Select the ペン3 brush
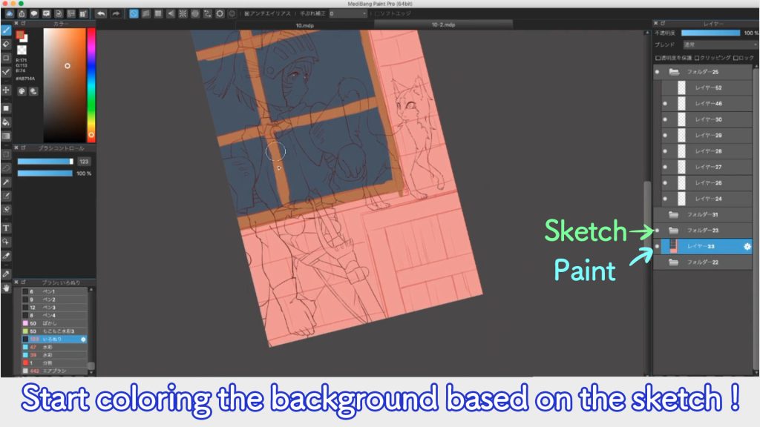The width and height of the screenshot is (760, 427). click(x=54, y=308)
